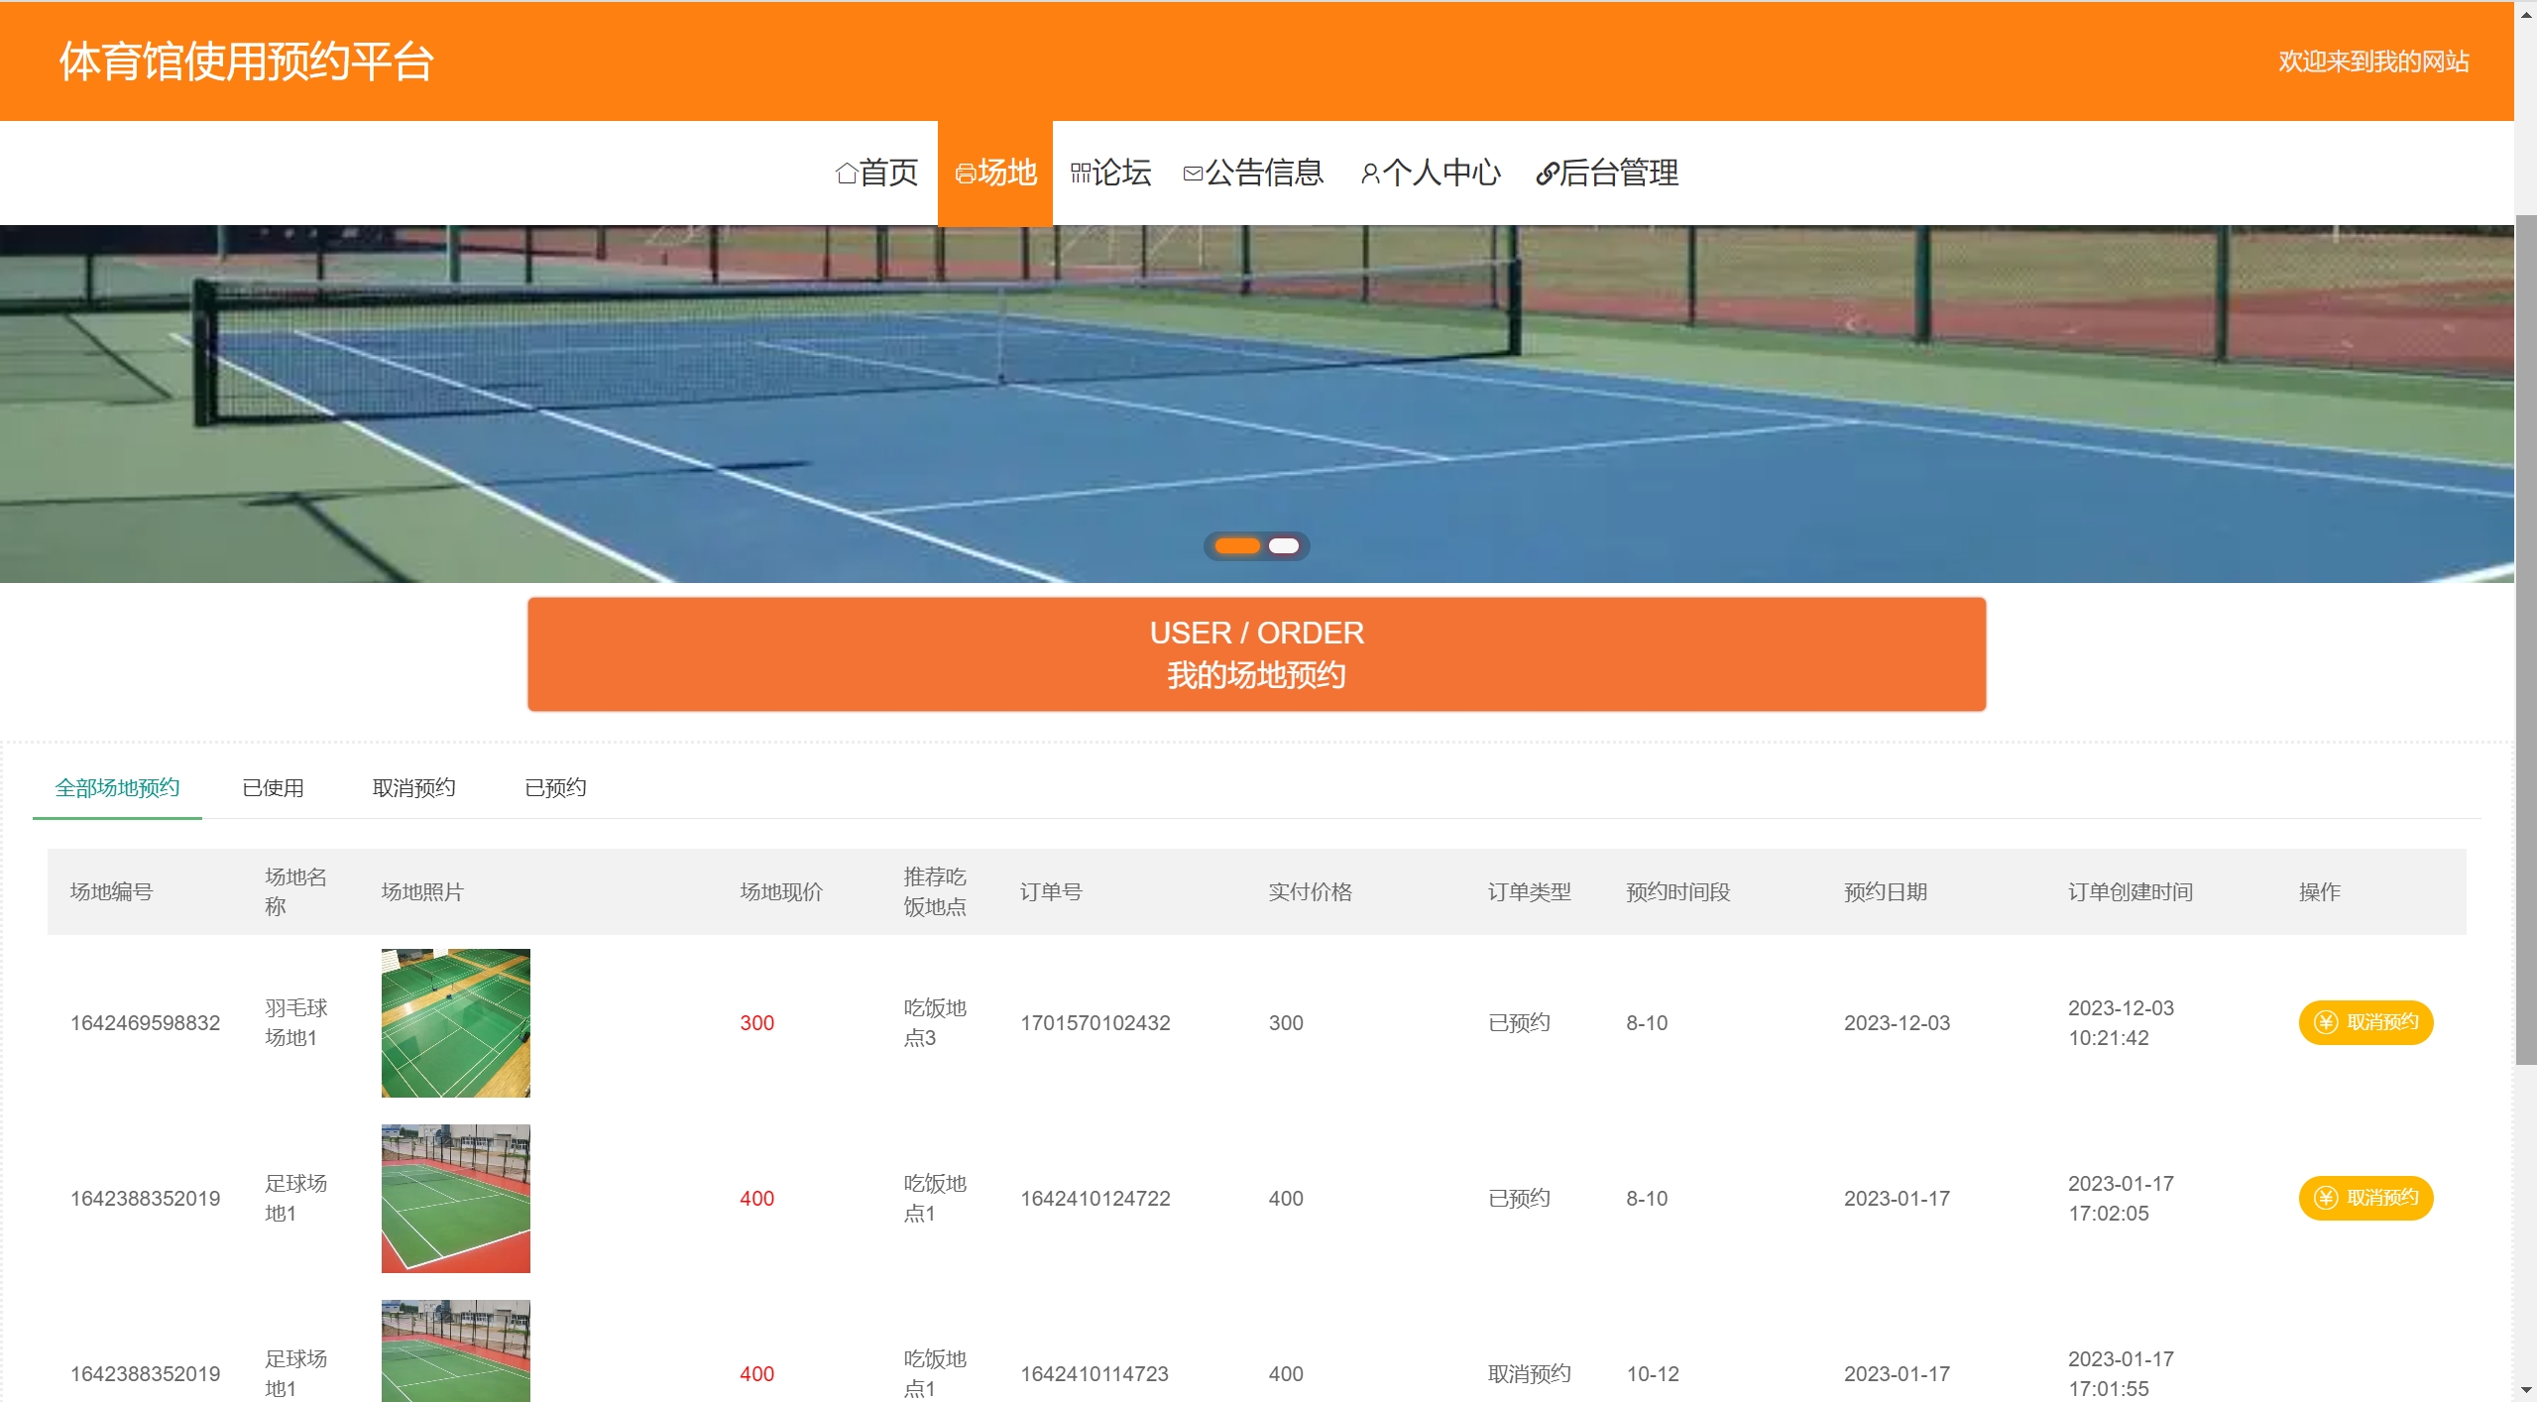This screenshot has height=1402, width=2537.
Task: Open the 已使用 tab
Action: coord(273,788)
